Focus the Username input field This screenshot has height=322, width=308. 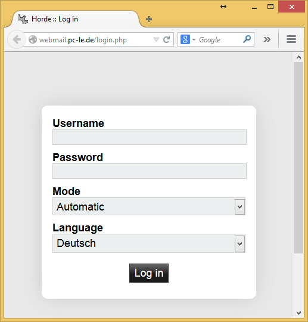click(150, 137)
